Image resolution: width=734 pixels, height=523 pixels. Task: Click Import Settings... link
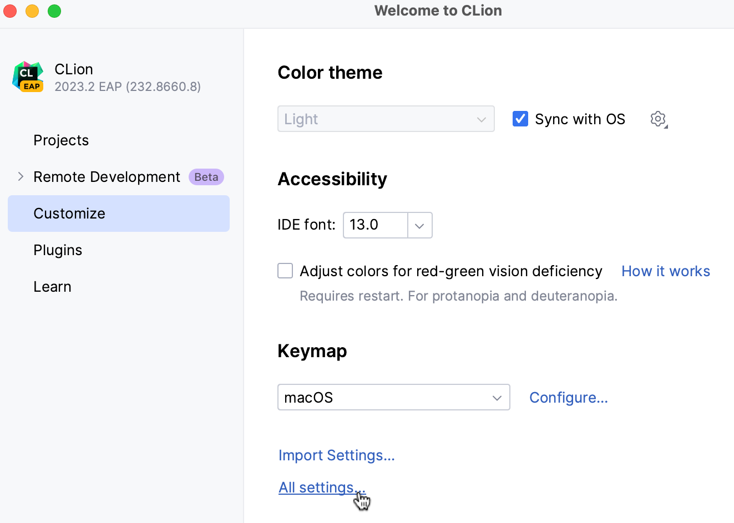337,455
